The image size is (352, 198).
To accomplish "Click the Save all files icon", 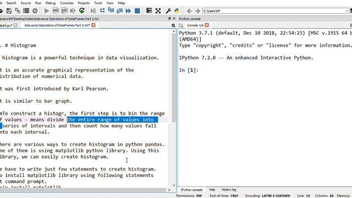I will 18,10.
